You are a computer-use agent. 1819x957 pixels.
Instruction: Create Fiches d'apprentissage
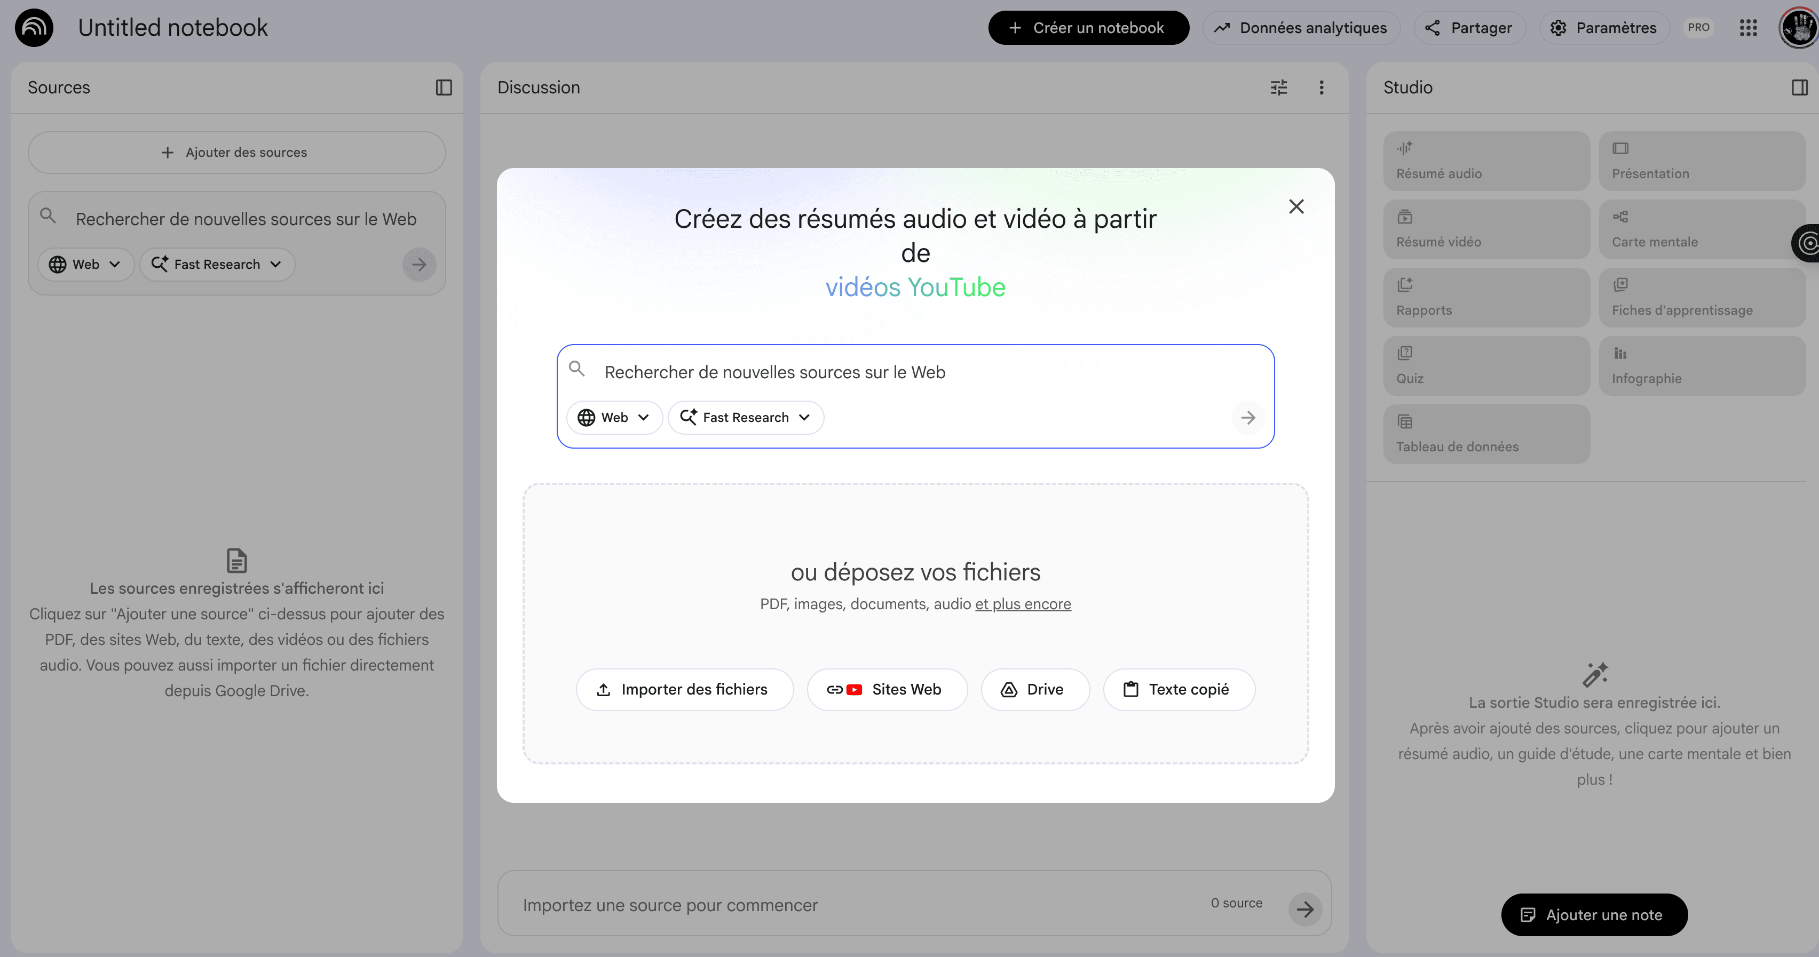(1703, 297)
